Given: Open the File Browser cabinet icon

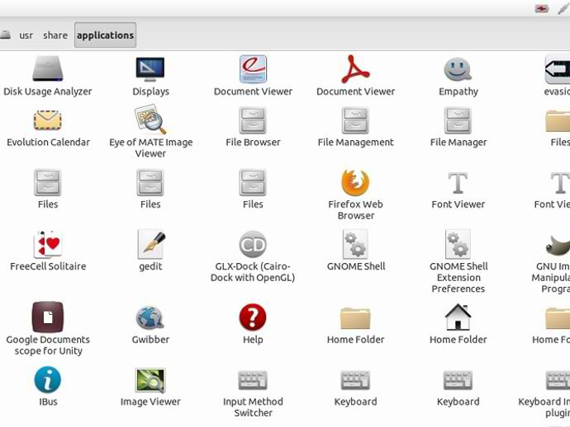Looking at the screenshot, I should [x=253, y=120].
